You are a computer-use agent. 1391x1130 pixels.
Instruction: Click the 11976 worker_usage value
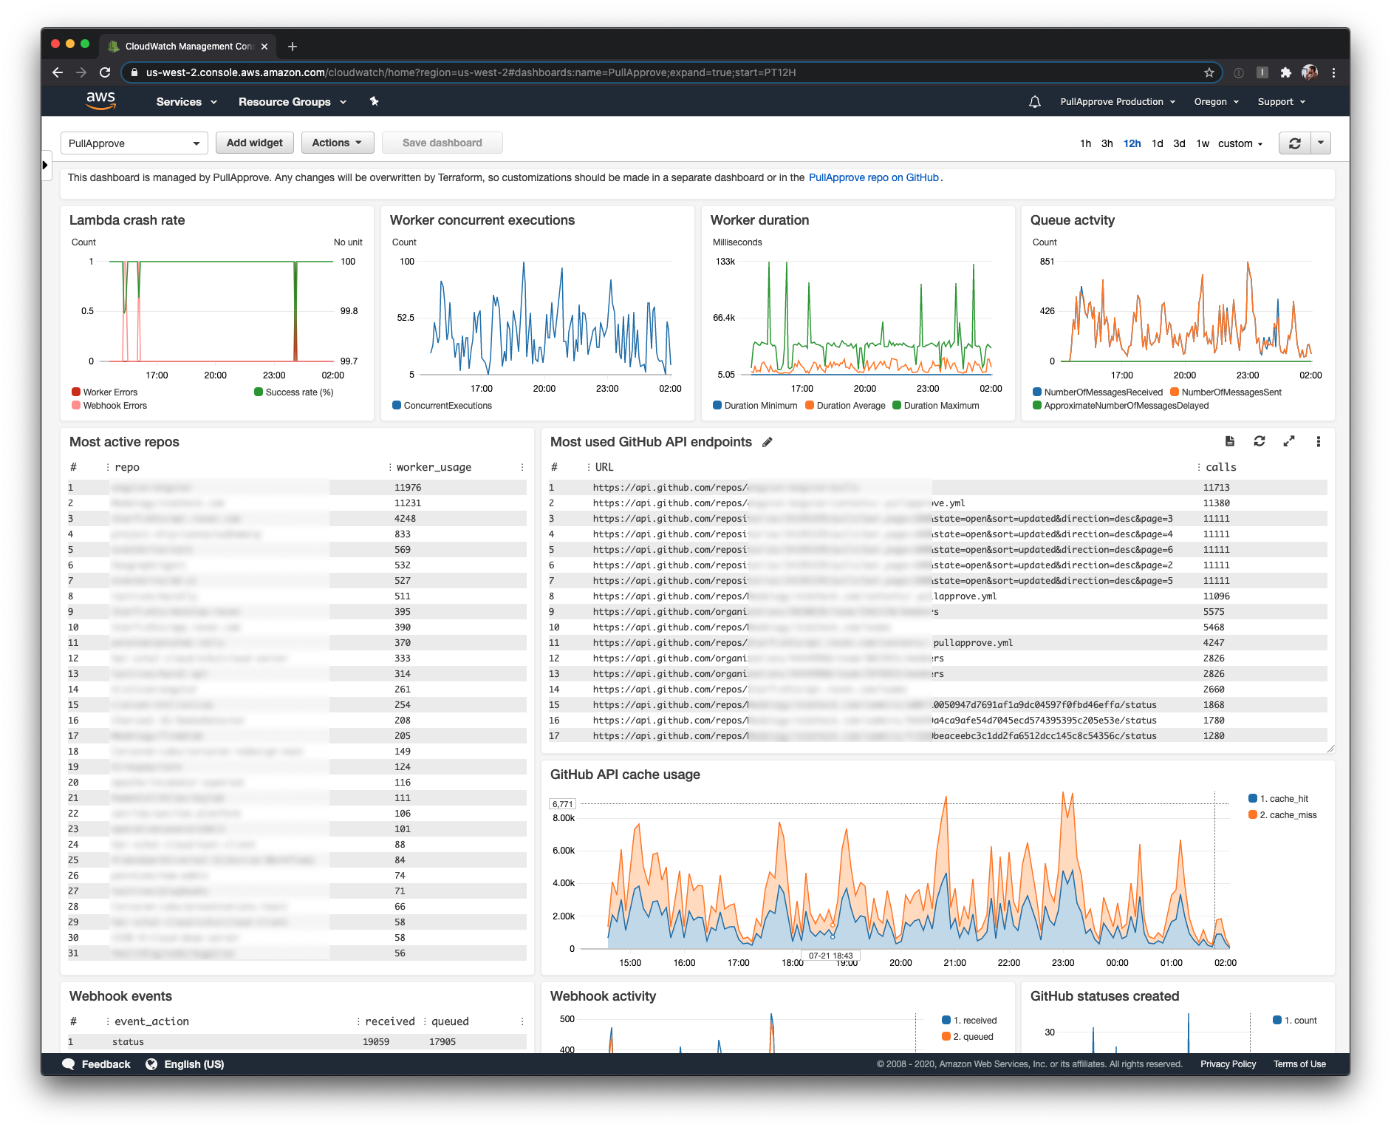click(x=408, y=488)
